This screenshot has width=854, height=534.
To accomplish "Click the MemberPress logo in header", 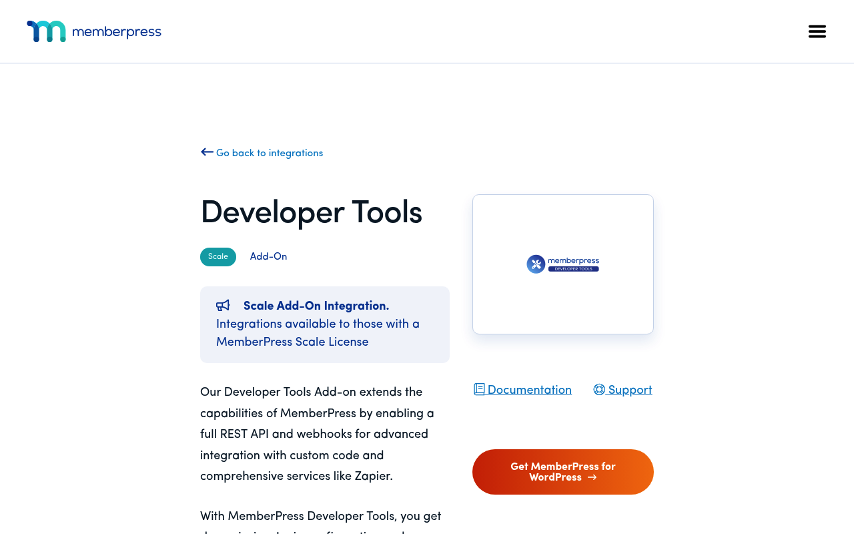I will [x=94, y=31].
